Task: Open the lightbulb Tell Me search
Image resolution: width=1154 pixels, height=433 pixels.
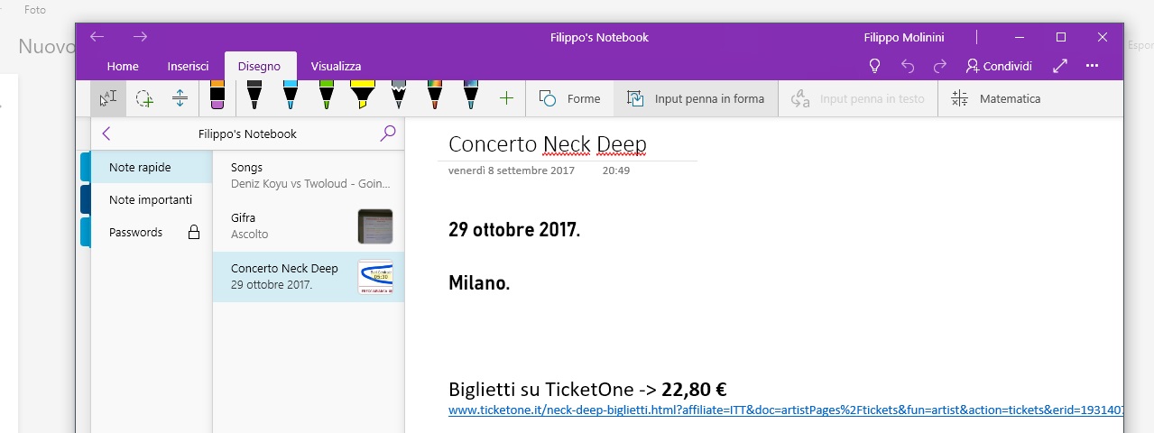Action: point(873,66)
